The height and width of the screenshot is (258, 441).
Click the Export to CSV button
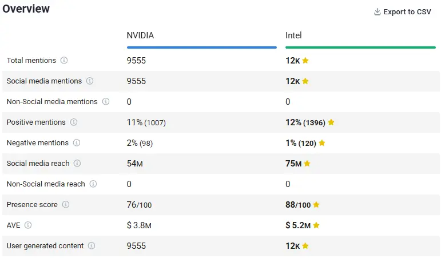pyautogui.click(x=403, y=12)
